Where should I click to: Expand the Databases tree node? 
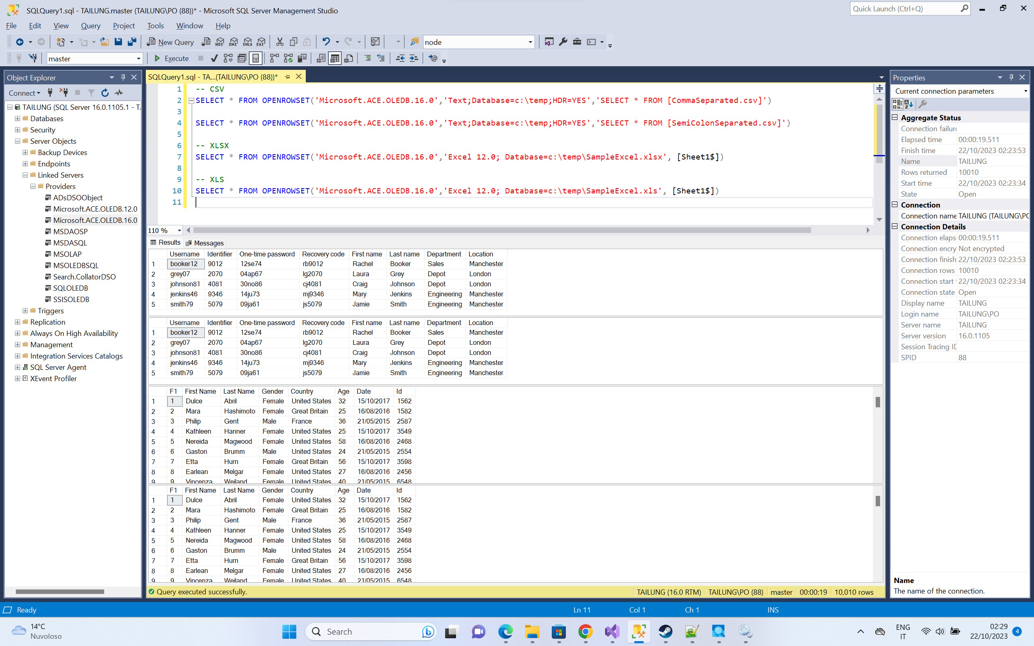click(x=17, y=118)
